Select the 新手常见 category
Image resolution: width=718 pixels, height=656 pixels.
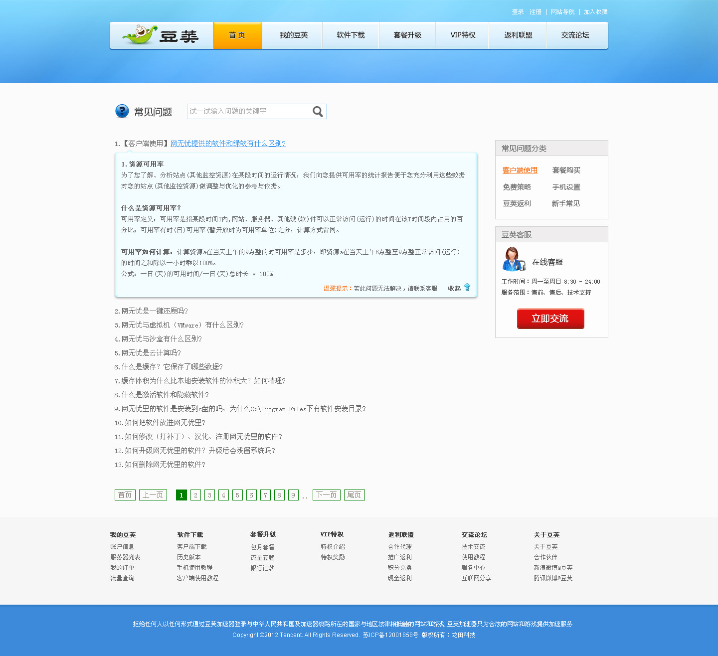pos(566,204)
